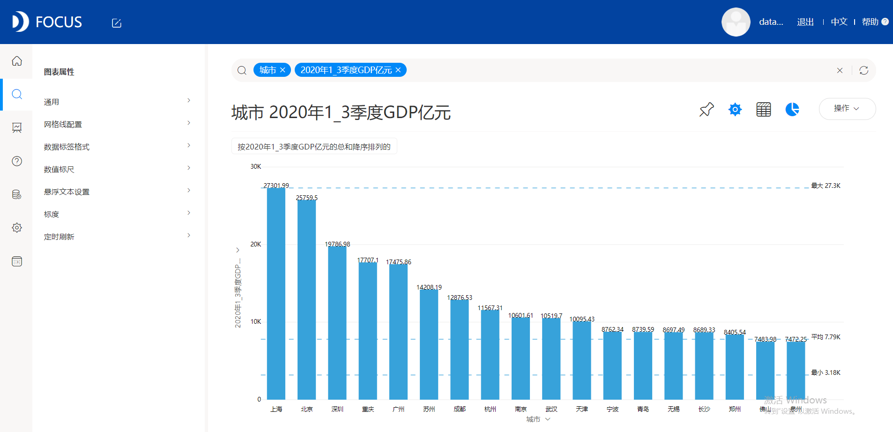Viewport: 893px width, 432px height.
Task: Click the 武汉 axis label
Action: click(x=551, y=409)
